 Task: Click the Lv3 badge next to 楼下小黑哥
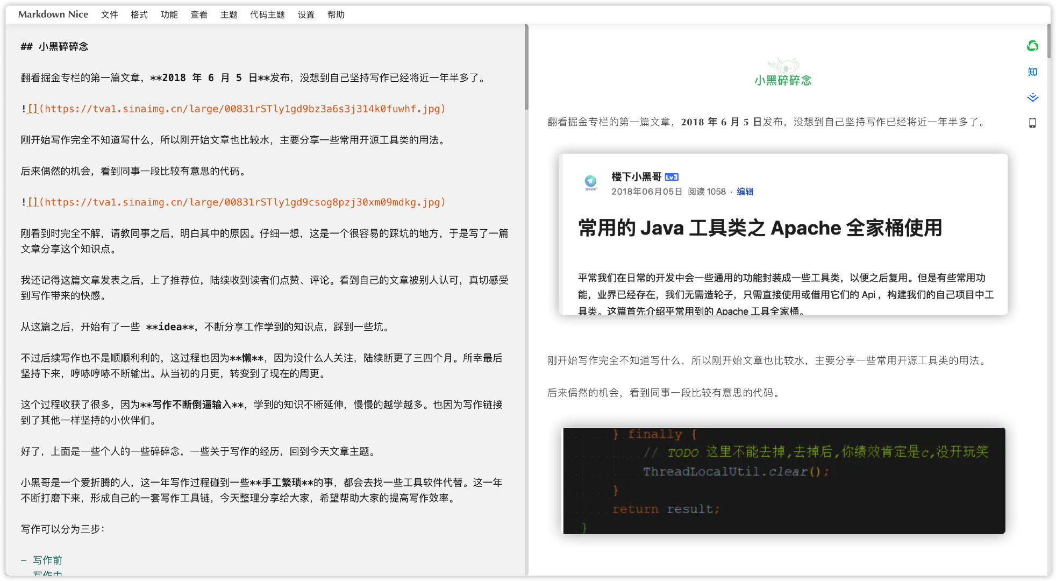coord(672,177)
